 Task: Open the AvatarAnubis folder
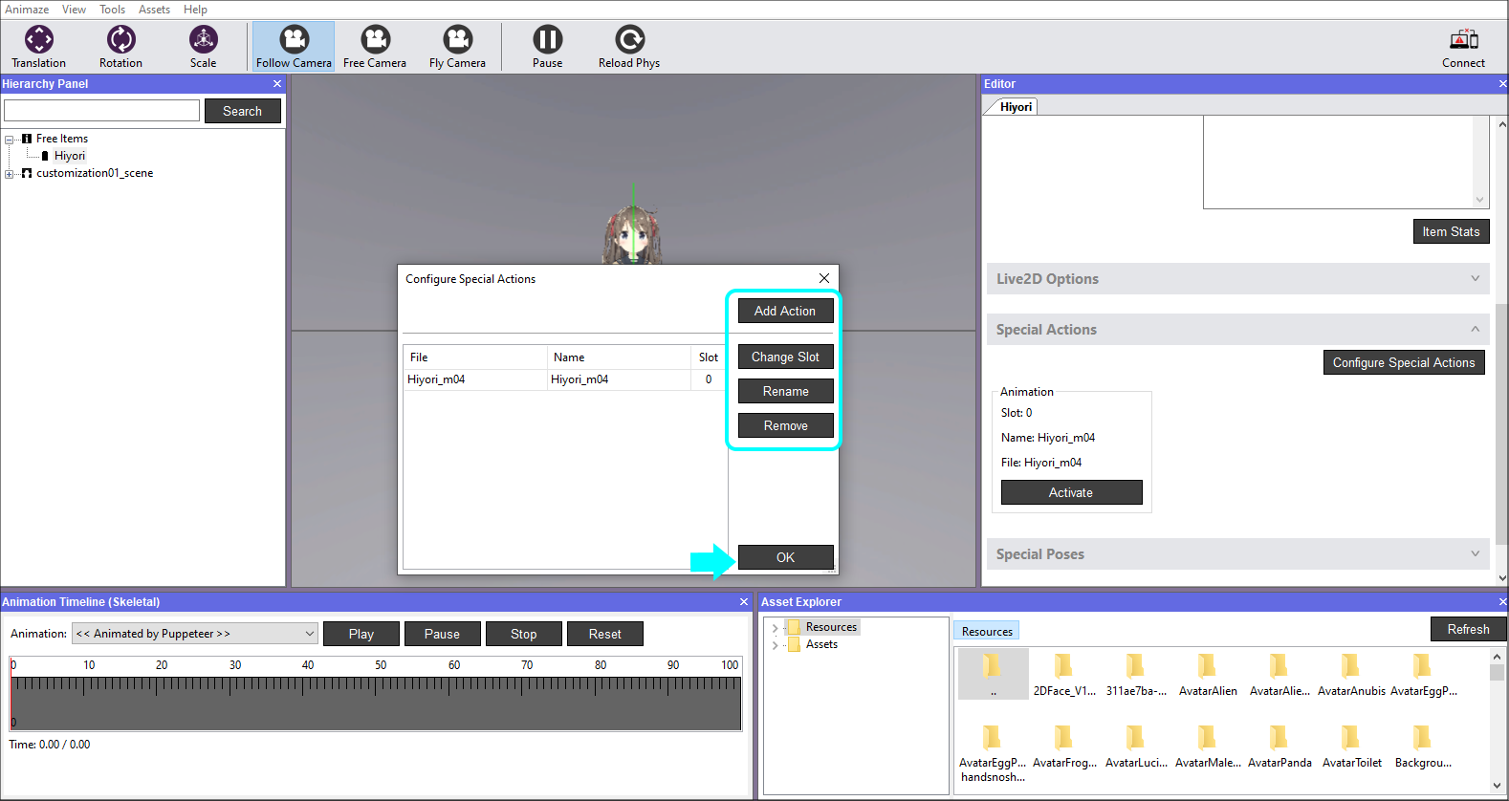(1351, 674)
